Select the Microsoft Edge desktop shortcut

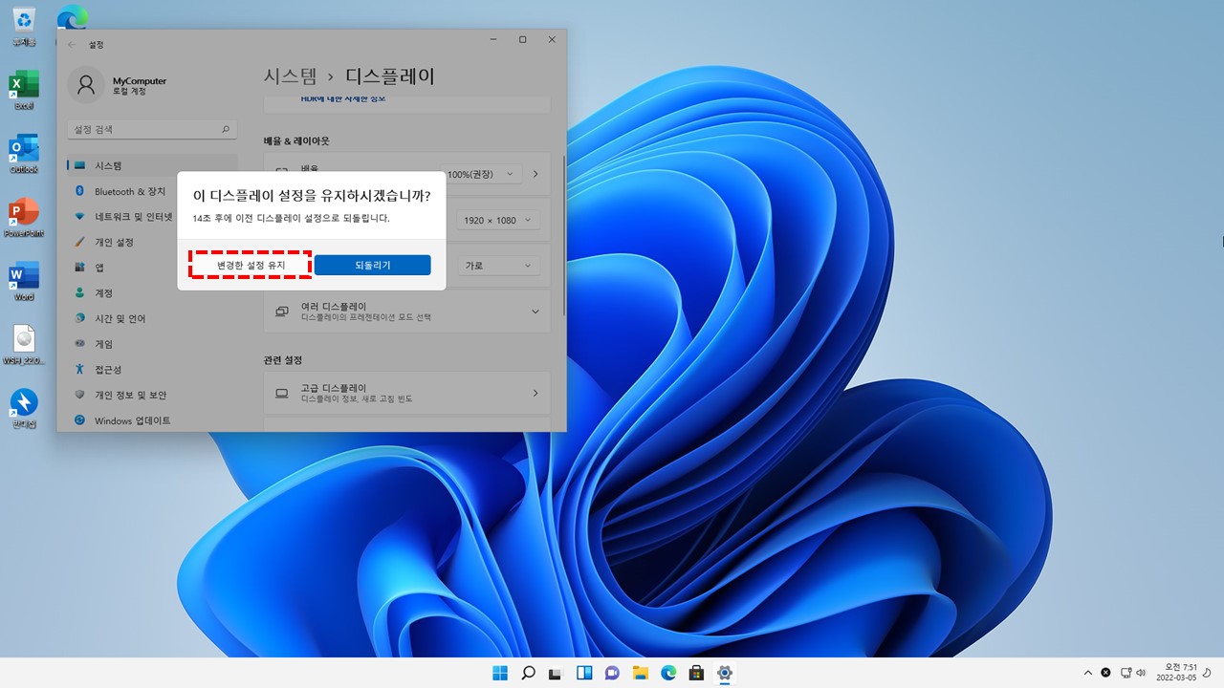(72, 17)
